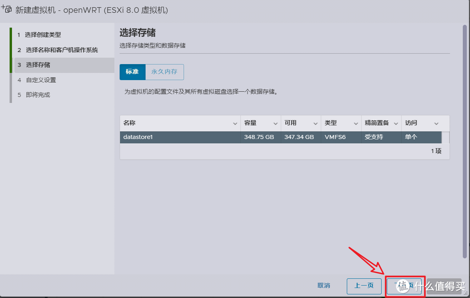This screenshot has width=470, height=298.
Task: Open the 可用 column header dropdown
Action: [x=315, y=123]
